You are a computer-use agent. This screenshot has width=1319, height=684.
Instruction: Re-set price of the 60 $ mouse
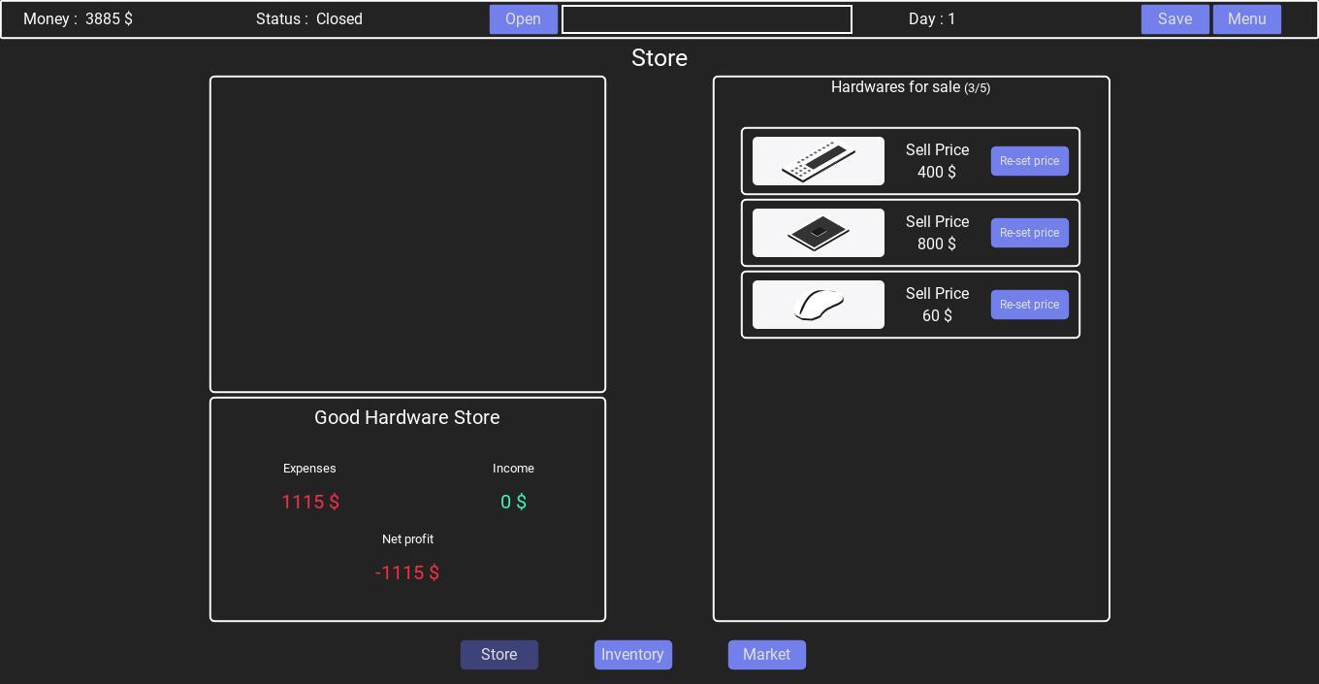tap(1029, 305)
